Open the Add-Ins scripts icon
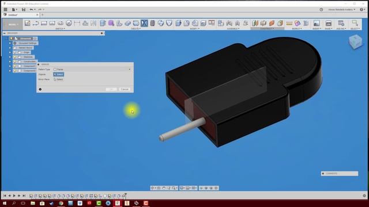Screen dimensions: 369x207 click(341, 23)
